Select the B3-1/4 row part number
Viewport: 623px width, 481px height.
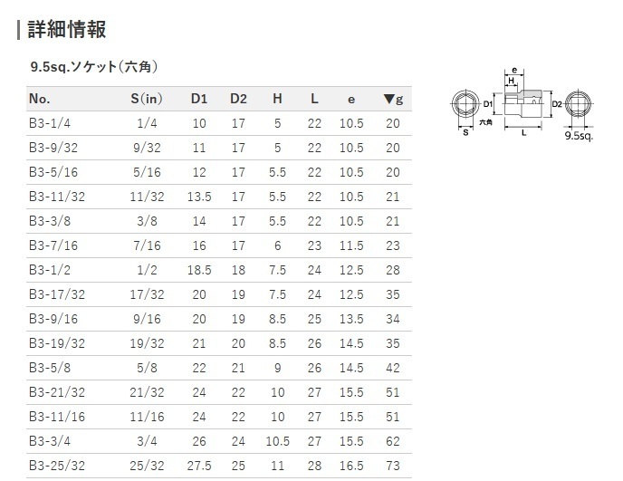pos(50,123)
